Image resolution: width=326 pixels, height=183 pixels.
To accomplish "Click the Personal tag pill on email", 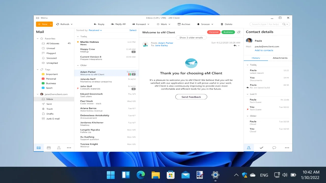I will [x=214, y=32].
